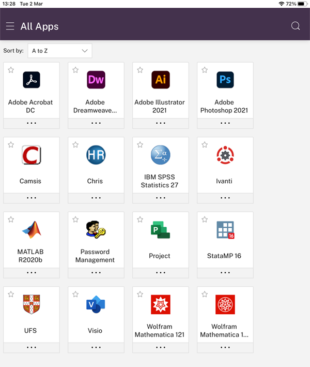Screen dimensions: 310x367
Task: Expand Adobe Photoshop 2021 more options dots
Action: (x=225, y=123)
